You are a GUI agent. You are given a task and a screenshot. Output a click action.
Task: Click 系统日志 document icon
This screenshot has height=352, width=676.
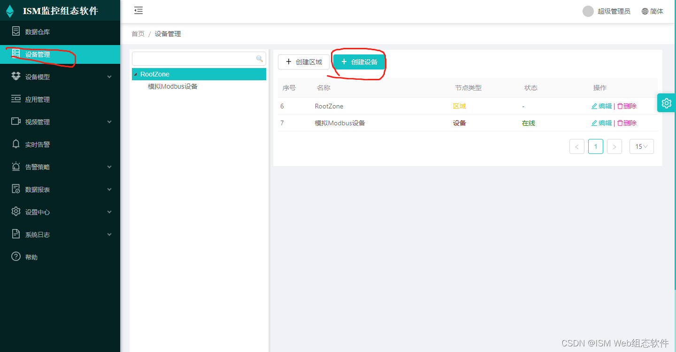point(16,234)
